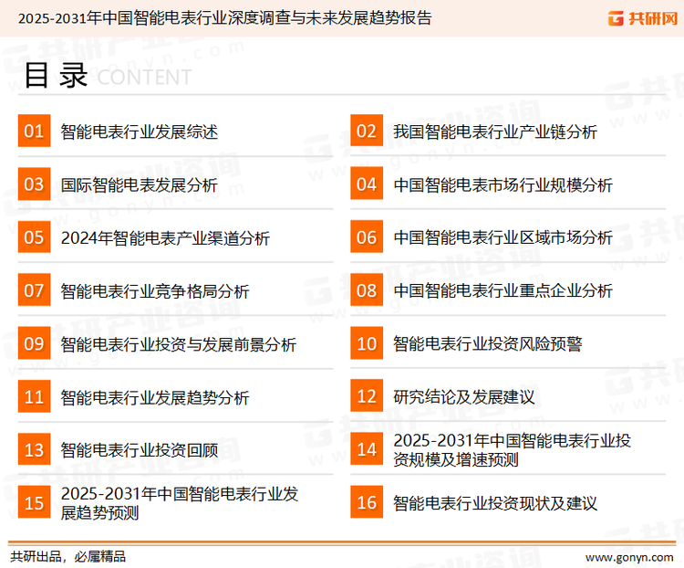This screenshot has width=684, height=568.
Task: Click the orange 13 number badge
Action: click(x=34, y=449)
